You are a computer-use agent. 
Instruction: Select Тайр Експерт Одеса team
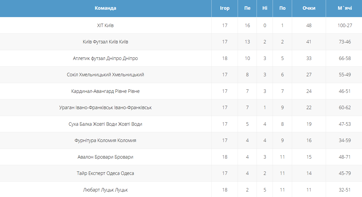pos(105,173)
